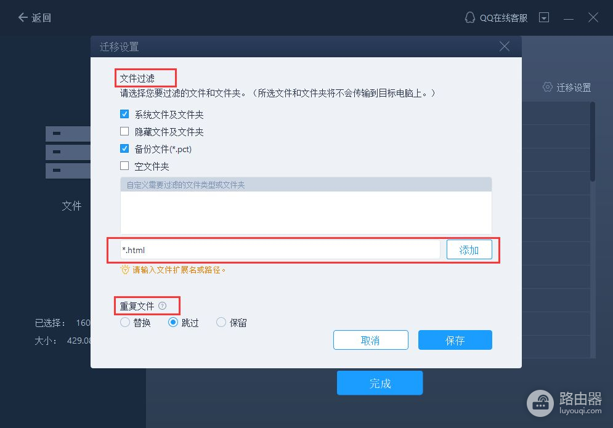
Task: Click the help question mark next to 重复文件
Action: [162, 305]
